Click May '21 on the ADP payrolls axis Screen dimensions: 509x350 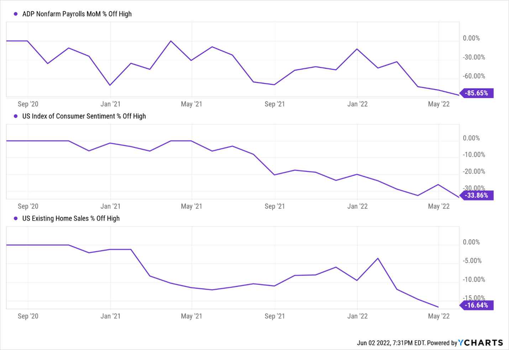pos(191,104)
